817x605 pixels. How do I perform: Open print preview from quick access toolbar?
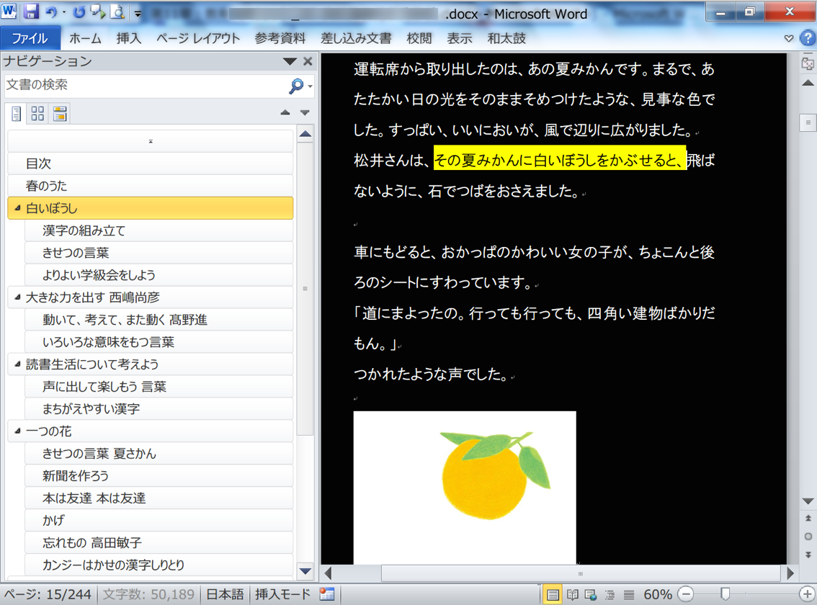click(x=117, y=12)
